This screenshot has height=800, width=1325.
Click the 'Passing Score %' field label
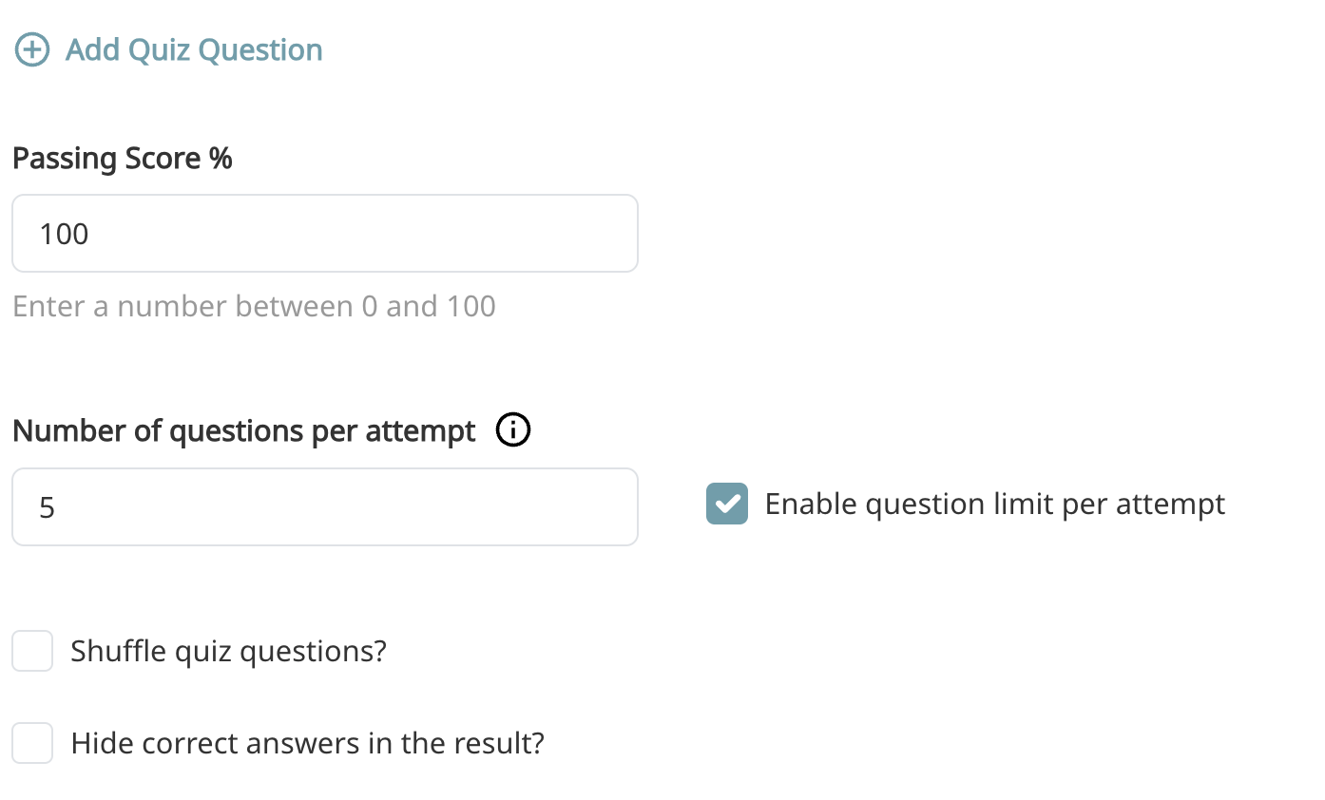coord(123,158)
